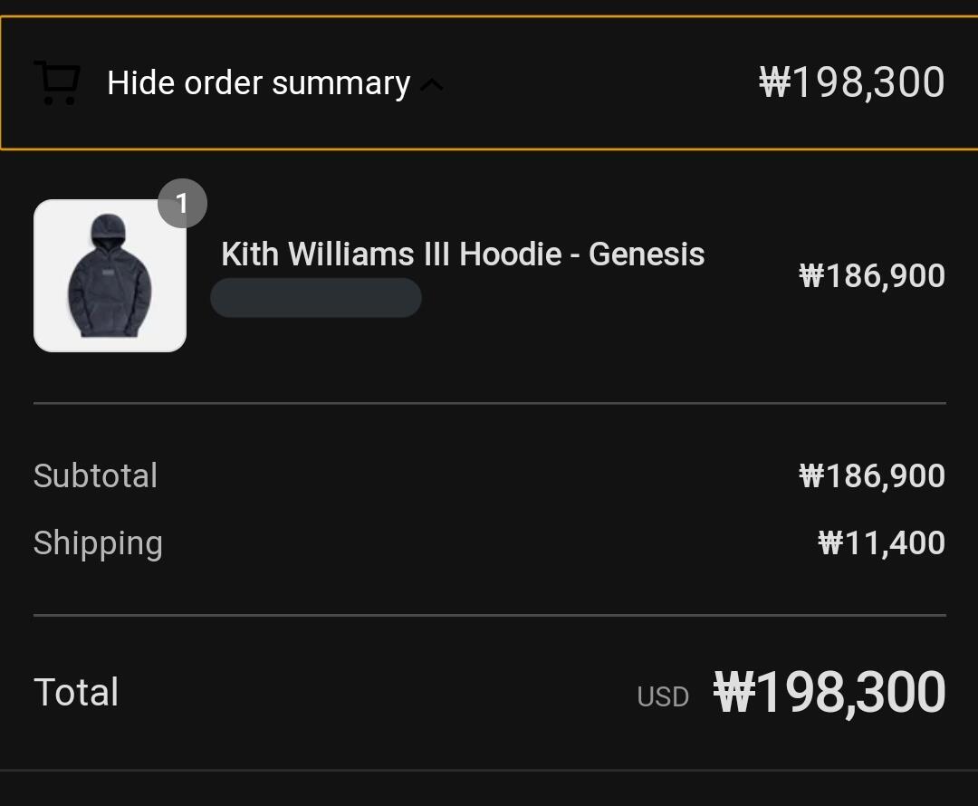Click the Subtotal label

pos(95,475)
